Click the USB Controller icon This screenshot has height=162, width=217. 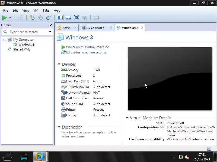click(x=63, y=98)
